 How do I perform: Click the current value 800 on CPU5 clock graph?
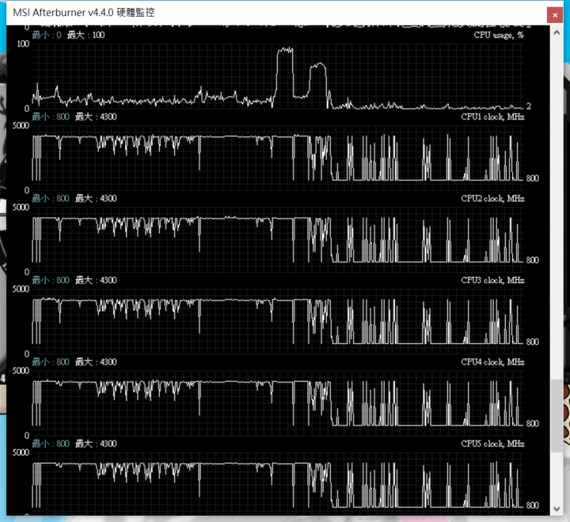pos(532,505)
